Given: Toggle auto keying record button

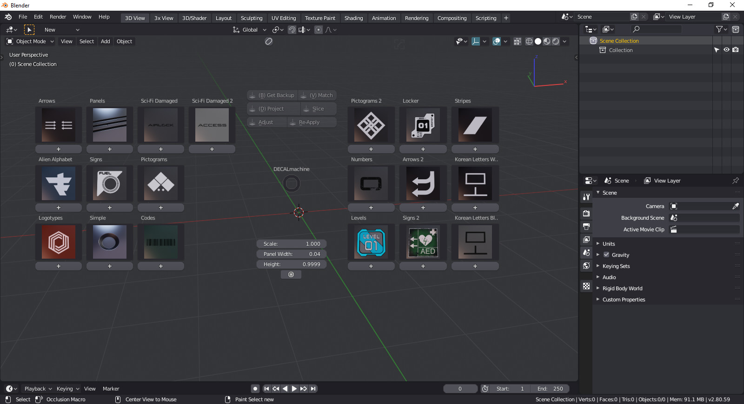Looking at the screenshot, I should pos(255,389).
